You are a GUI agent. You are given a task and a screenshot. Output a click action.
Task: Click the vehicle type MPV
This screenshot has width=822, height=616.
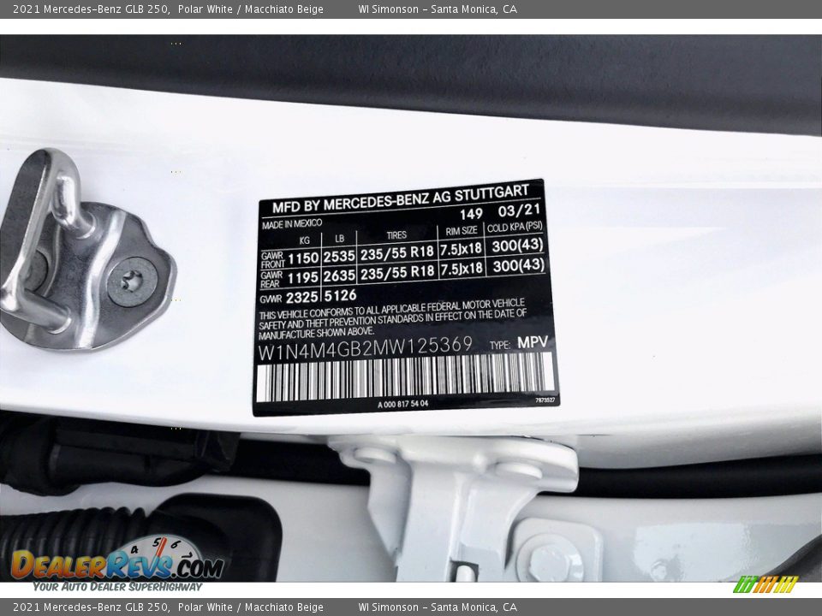533,342
